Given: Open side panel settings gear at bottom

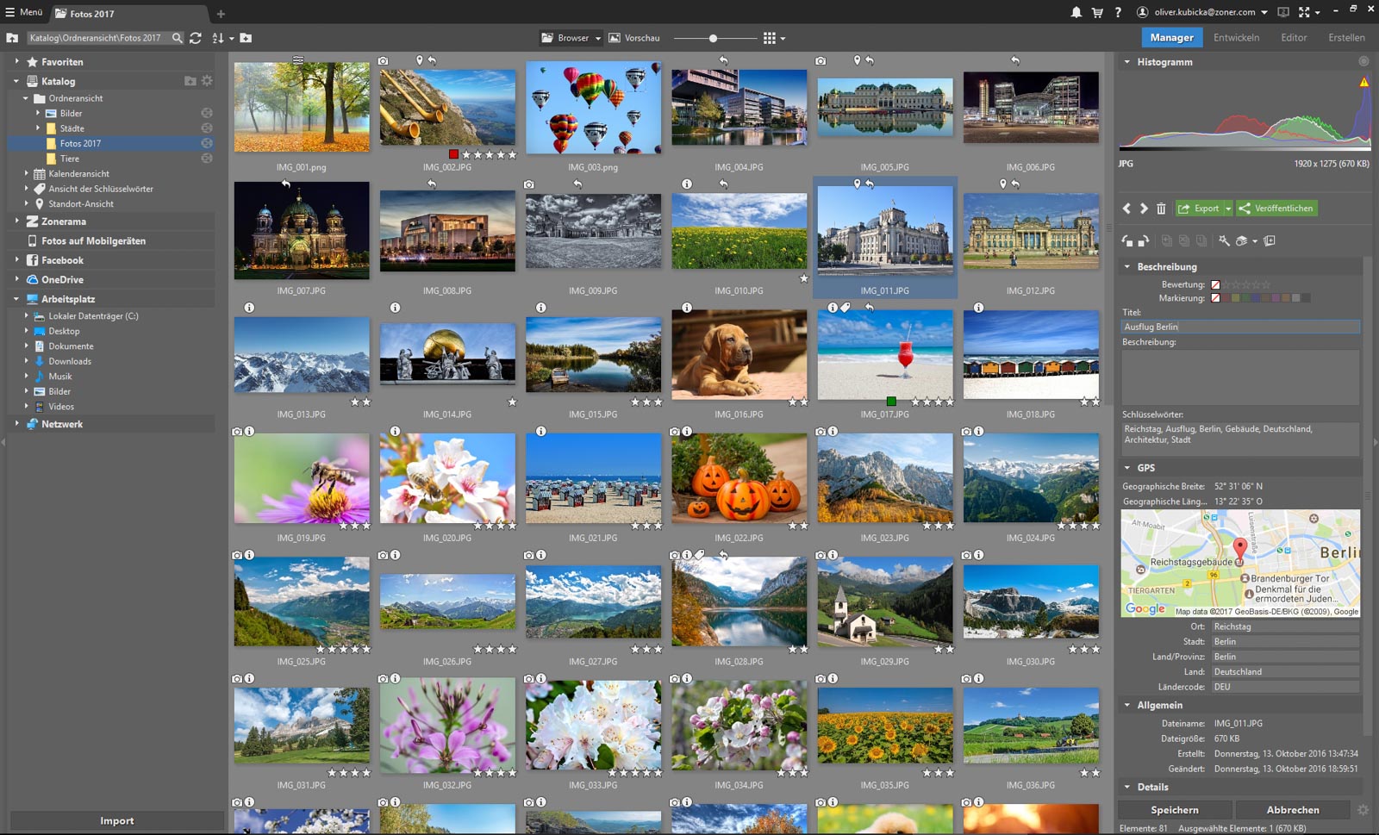Looking at the screenshot, I should pyautogui.click(x=1363, y=810).
